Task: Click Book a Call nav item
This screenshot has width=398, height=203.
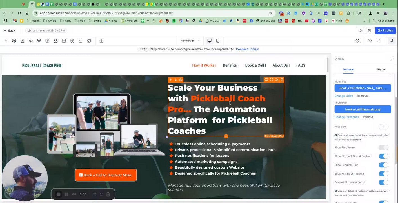Action: (x=255, y=65)
